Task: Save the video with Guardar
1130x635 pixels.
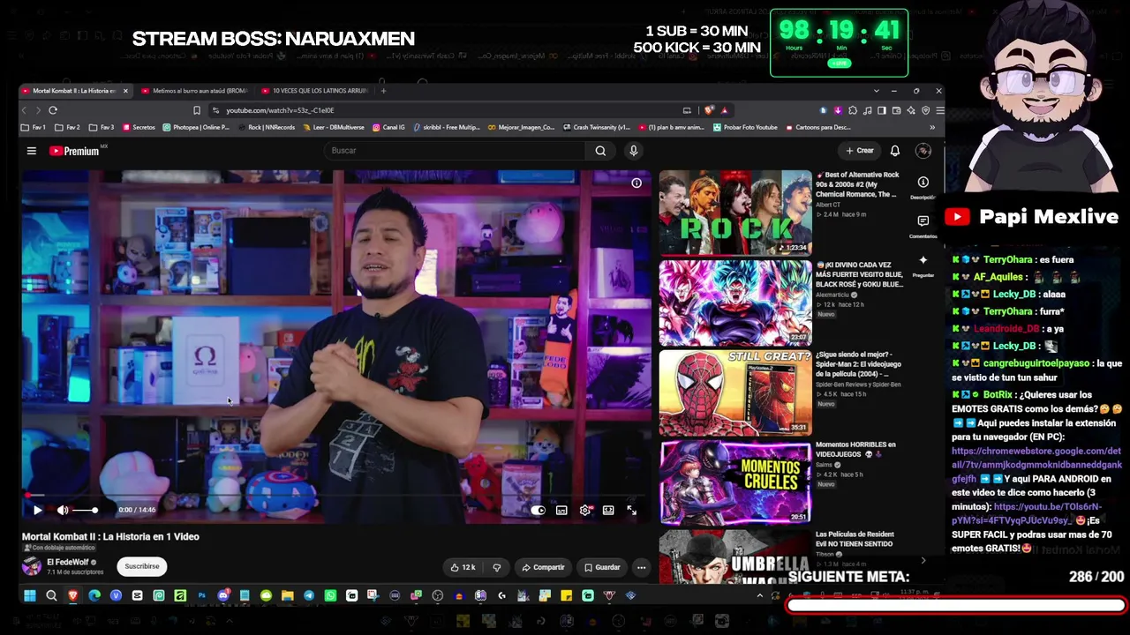Action: click(x=602, y=567)
